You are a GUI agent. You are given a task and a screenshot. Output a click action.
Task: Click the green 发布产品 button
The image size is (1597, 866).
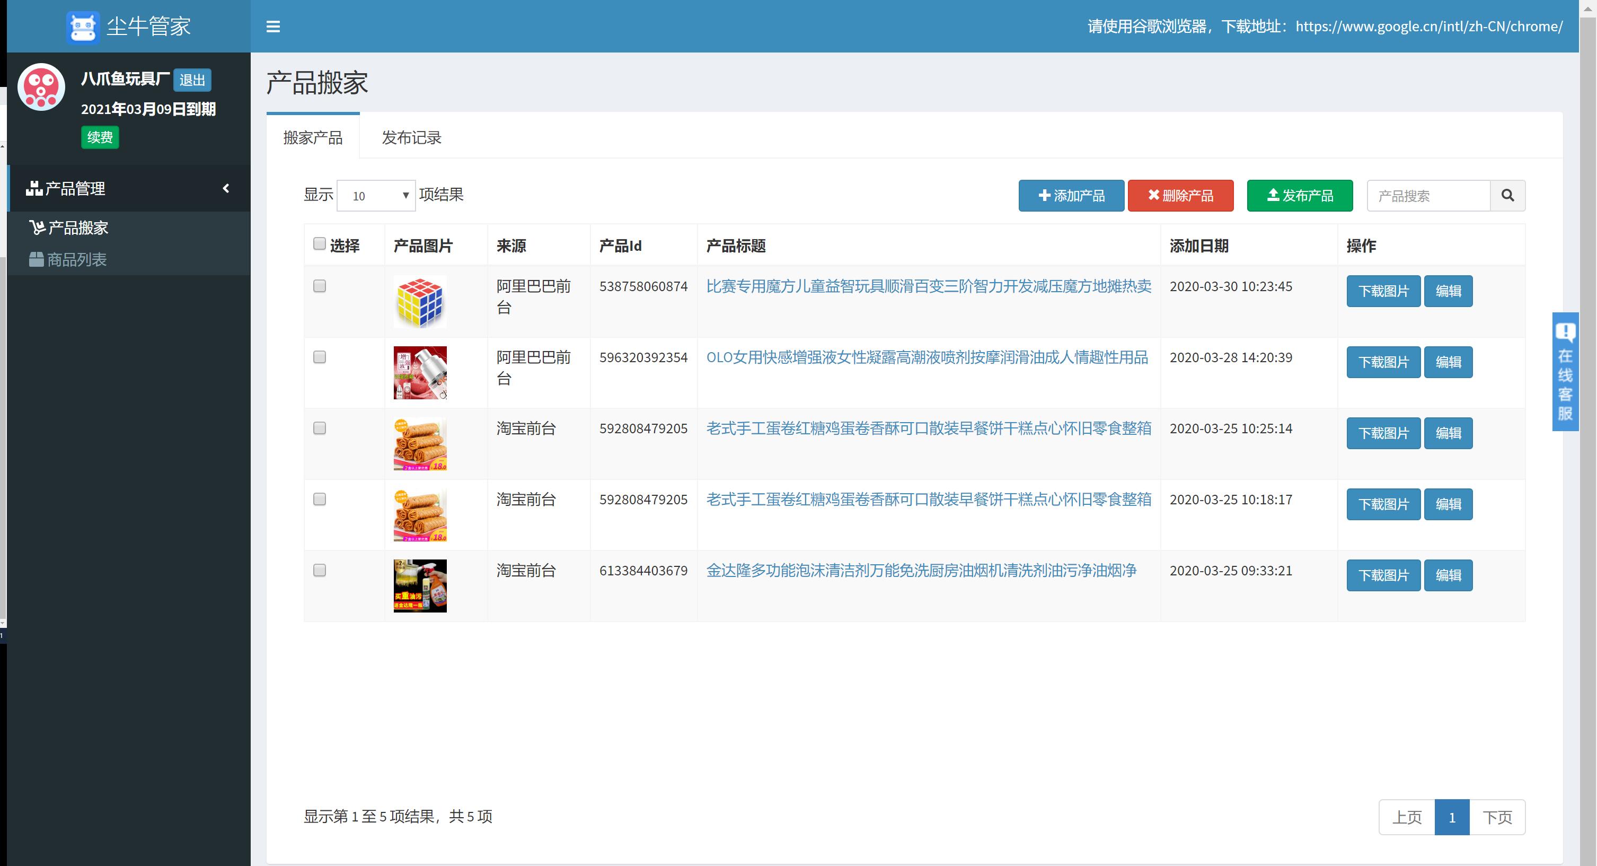click(1300, 196)
